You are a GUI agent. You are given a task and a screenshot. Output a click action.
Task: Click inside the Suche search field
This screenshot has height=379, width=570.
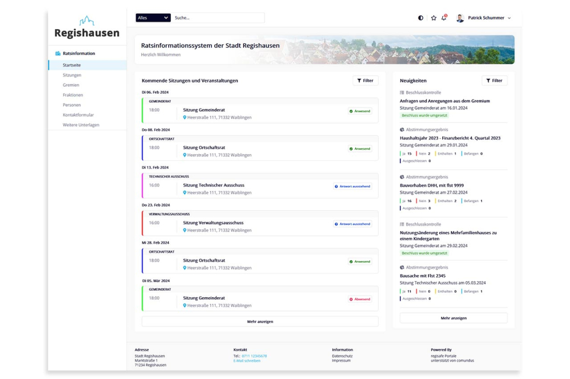[x=216, y=18]
